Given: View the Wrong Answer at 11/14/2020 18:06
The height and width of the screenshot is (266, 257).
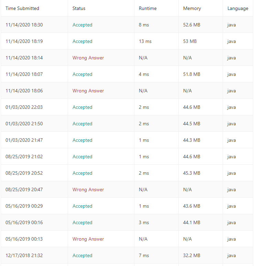Looking at the screenshot, I should tap(88, 91).
